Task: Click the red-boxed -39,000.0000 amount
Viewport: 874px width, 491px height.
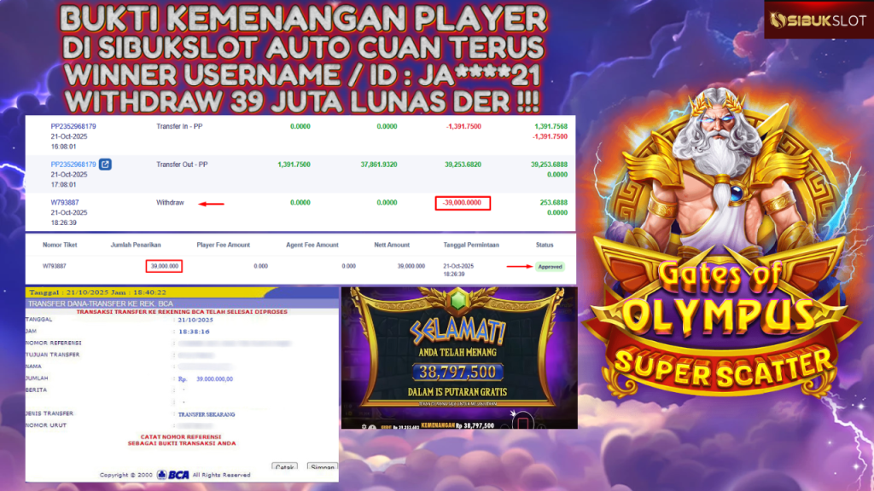Action: [463, 203]
